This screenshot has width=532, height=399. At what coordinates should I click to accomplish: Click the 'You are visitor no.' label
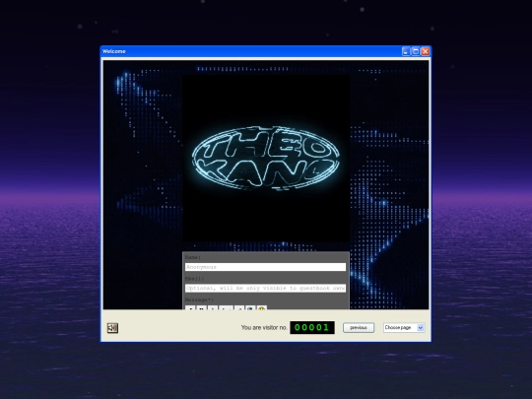[x=264, y=328]
